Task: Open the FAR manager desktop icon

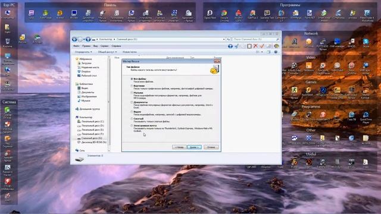Action: [x=338, y=43]
